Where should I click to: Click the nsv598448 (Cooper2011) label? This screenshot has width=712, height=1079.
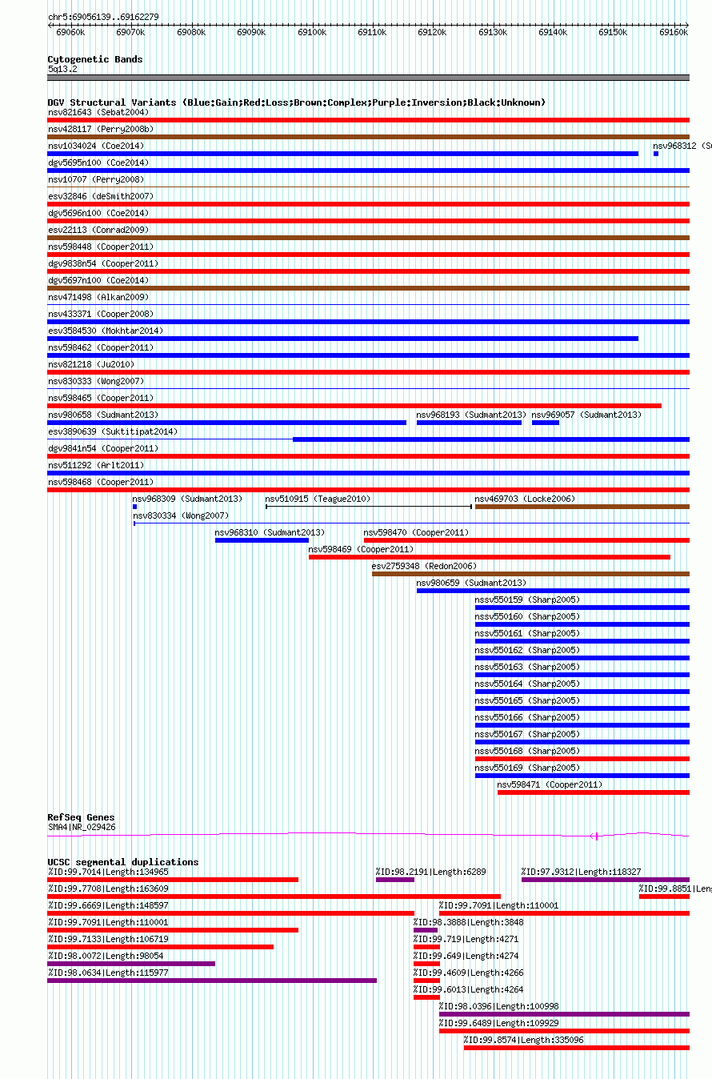[101, 247]
